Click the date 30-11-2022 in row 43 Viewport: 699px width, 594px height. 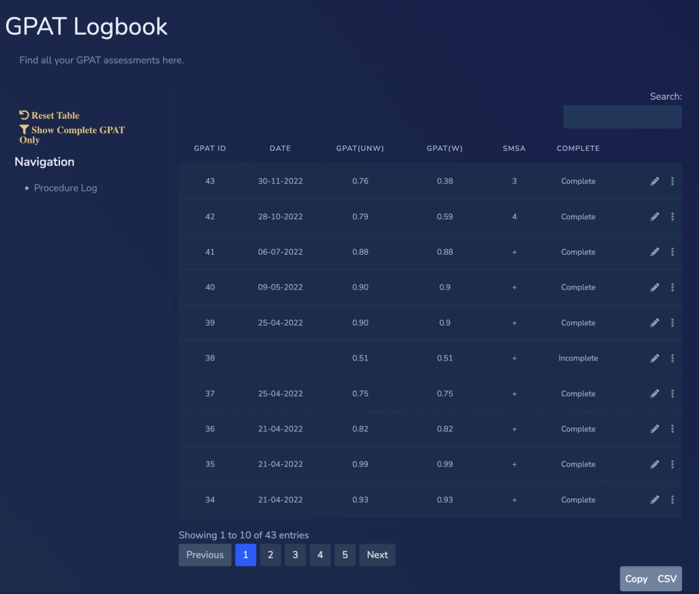click(x=281, y=181)
